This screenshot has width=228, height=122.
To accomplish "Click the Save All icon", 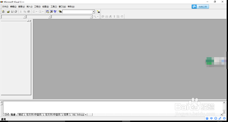I will pos(16,12).
